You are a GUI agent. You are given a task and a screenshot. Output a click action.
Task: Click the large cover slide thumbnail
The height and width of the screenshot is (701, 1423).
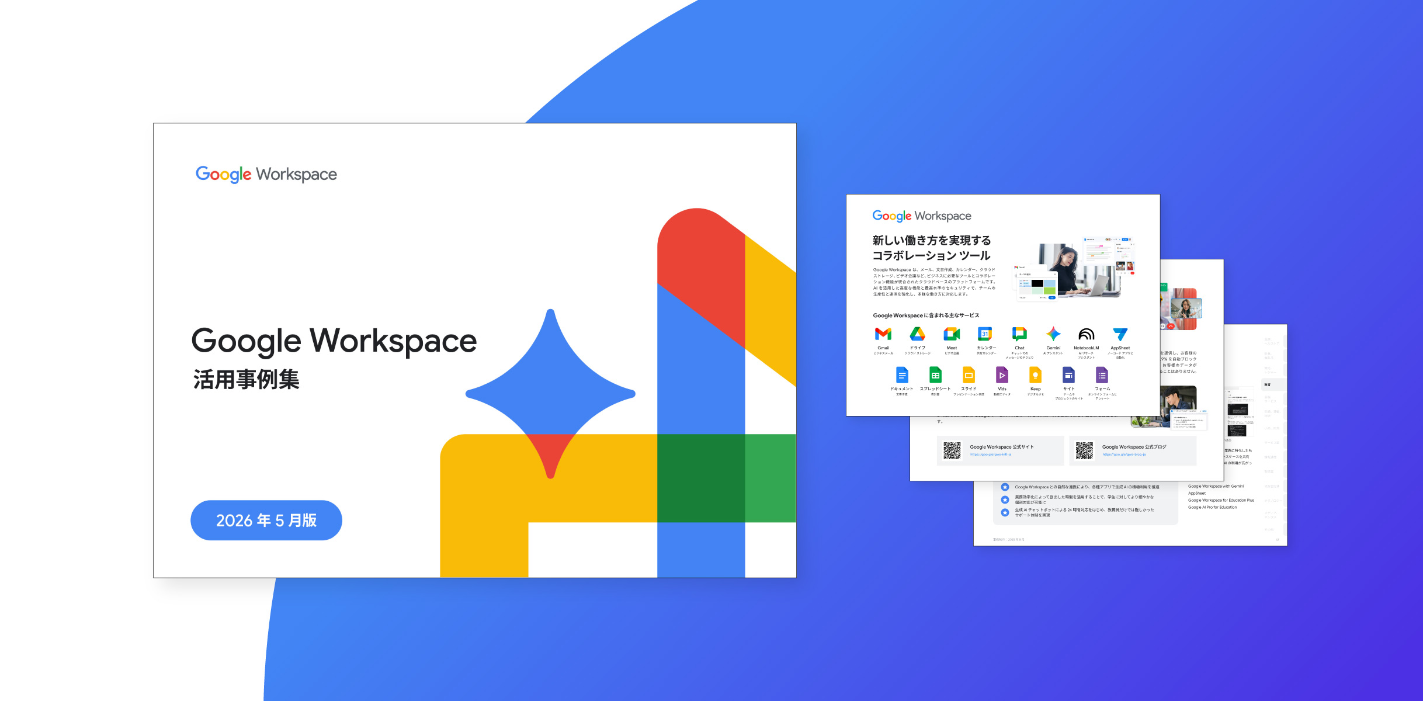(474, 350)
